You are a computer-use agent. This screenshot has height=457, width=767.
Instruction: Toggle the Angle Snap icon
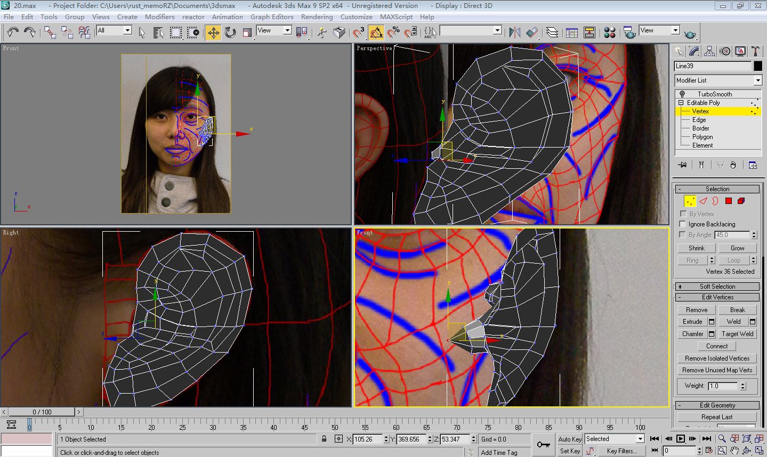tap(376, 32)
